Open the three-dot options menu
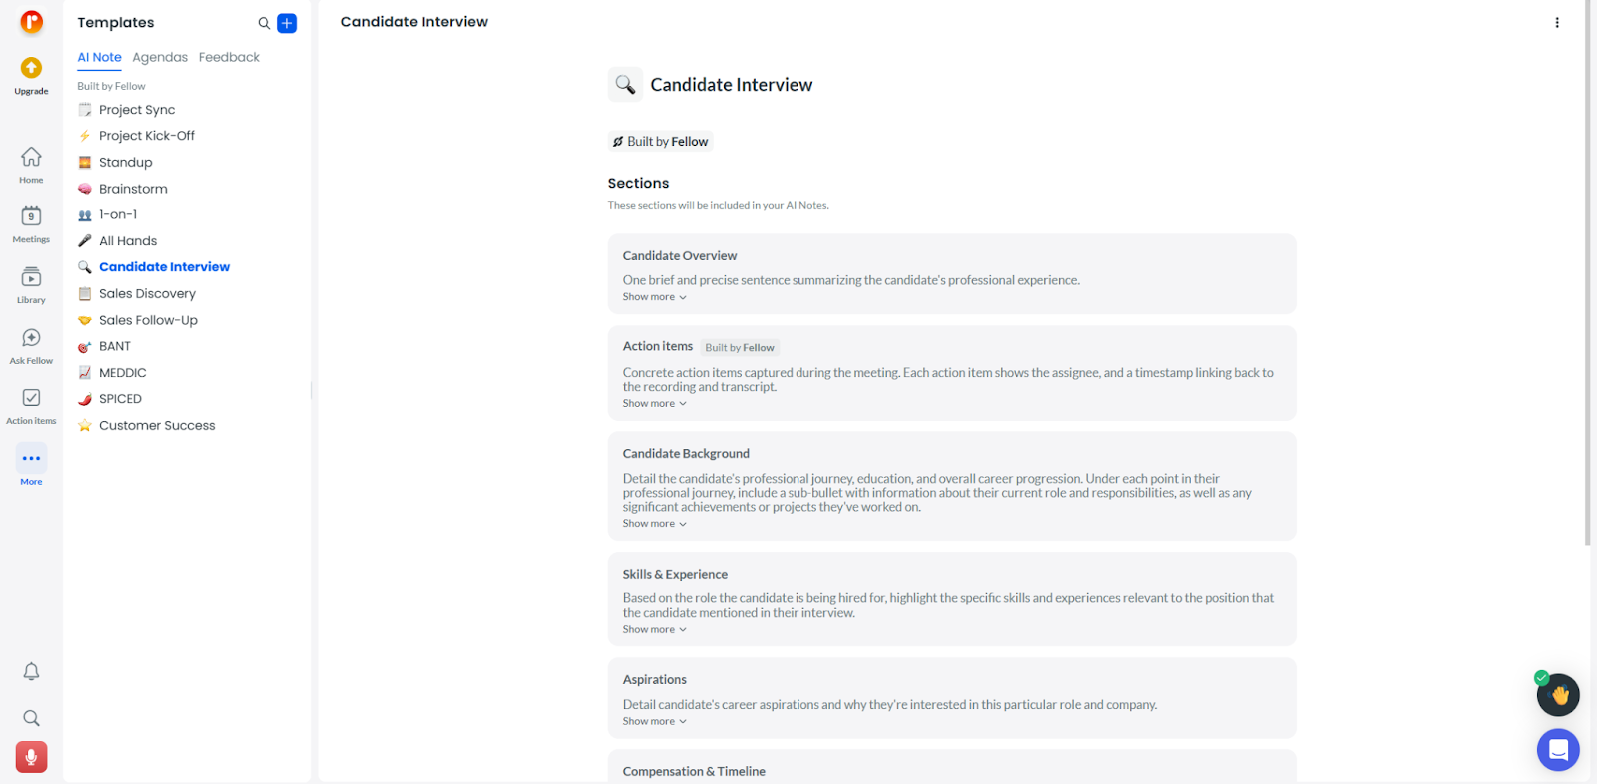Screen dimensions: 1597x784 pos(1557,23)
